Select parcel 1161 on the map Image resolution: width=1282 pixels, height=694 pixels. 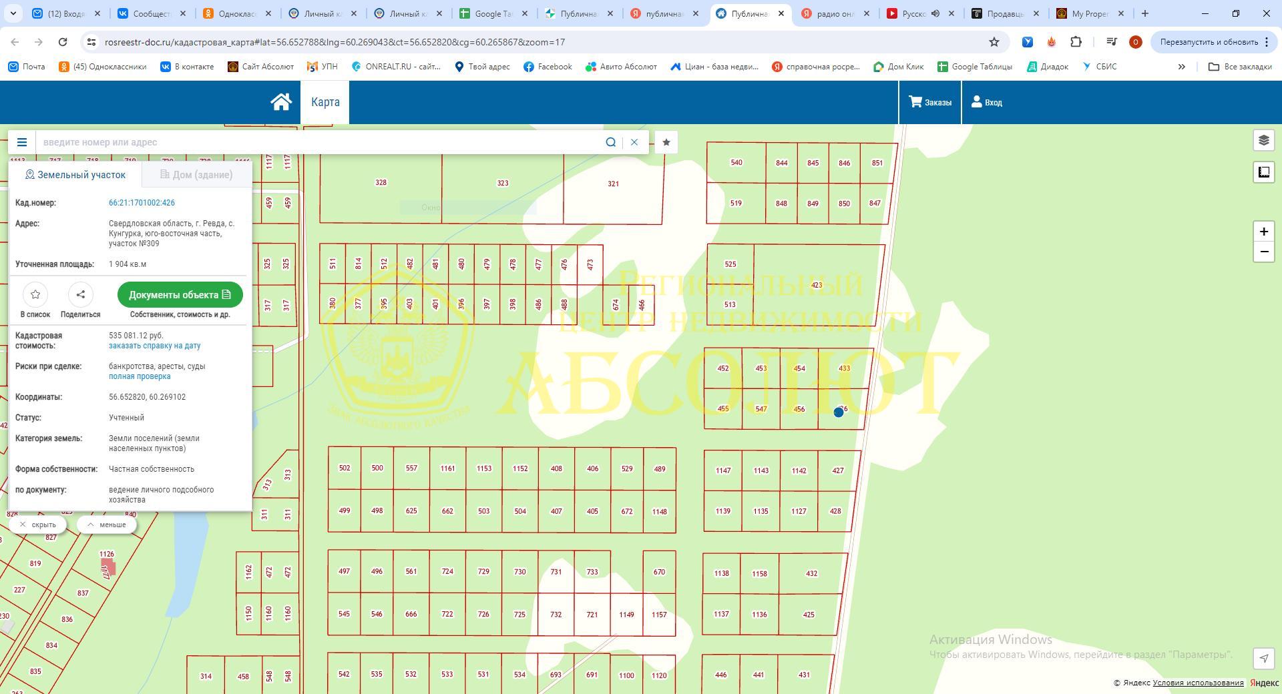click(x=447, y=468)
